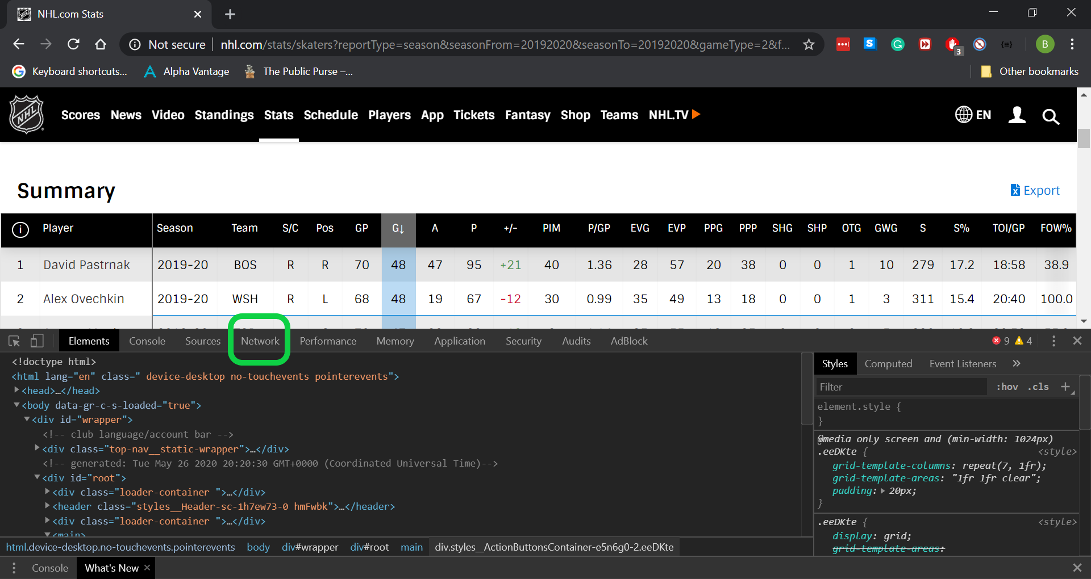Open the NHL.TV link
The width and height of the screenshot is (1091, 579).
coord(674,115)
